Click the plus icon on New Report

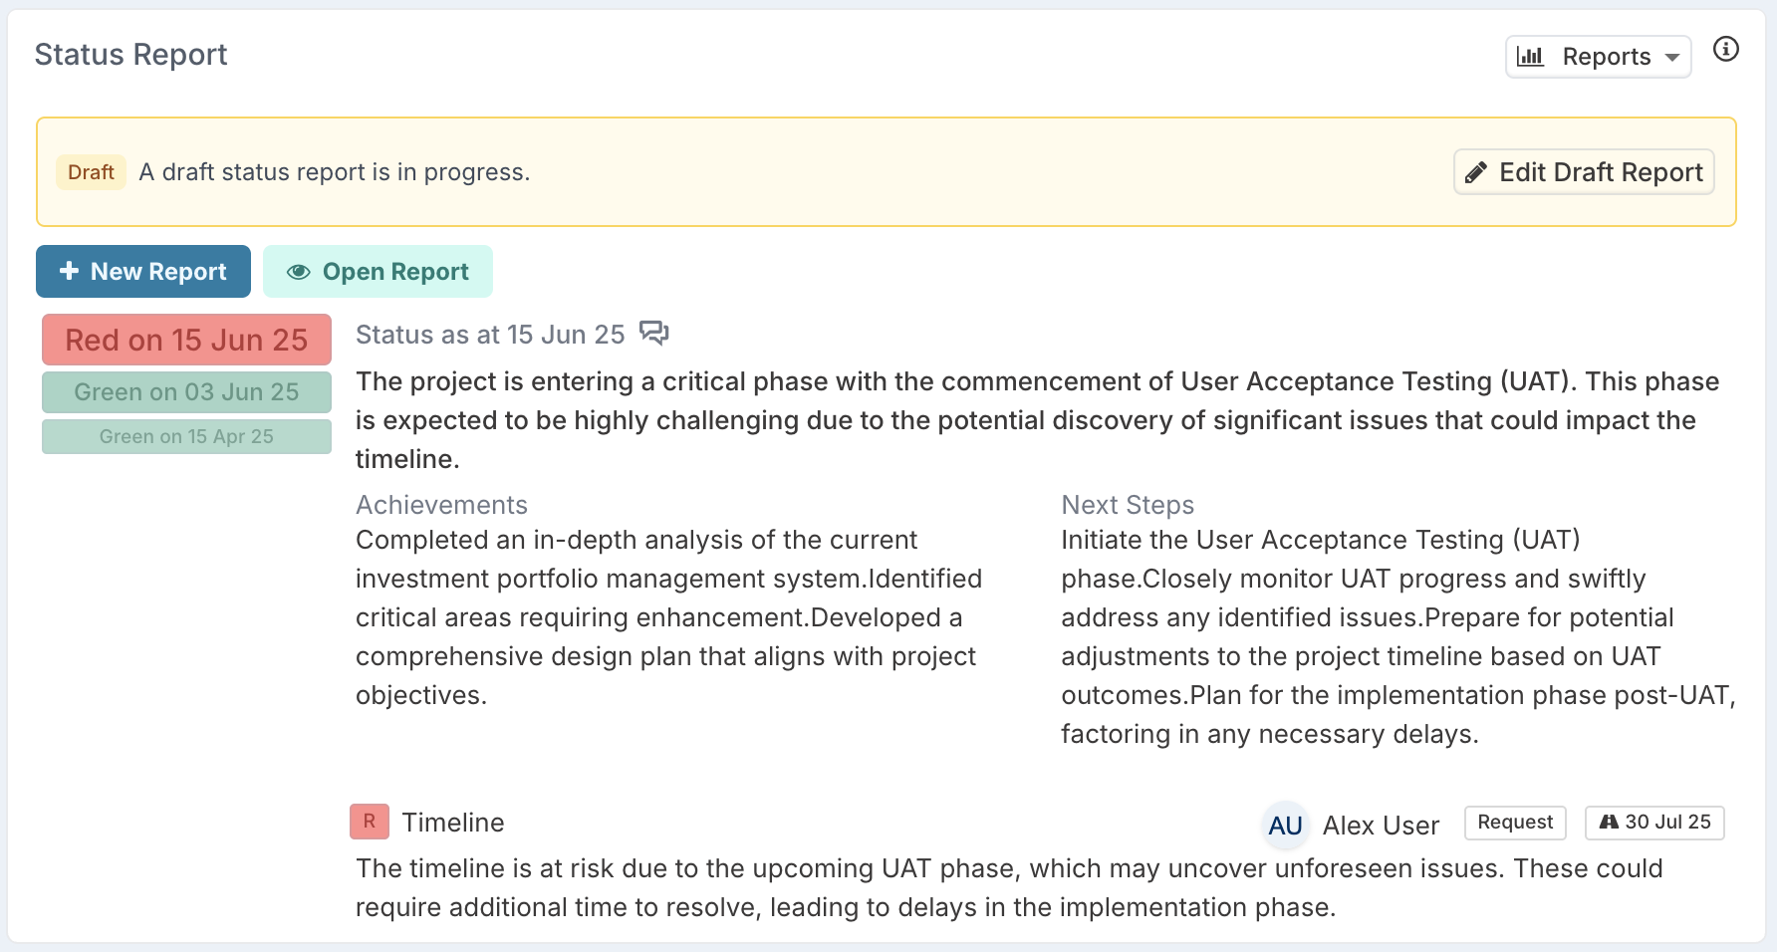pyautogui.click(x=69, y=271)
